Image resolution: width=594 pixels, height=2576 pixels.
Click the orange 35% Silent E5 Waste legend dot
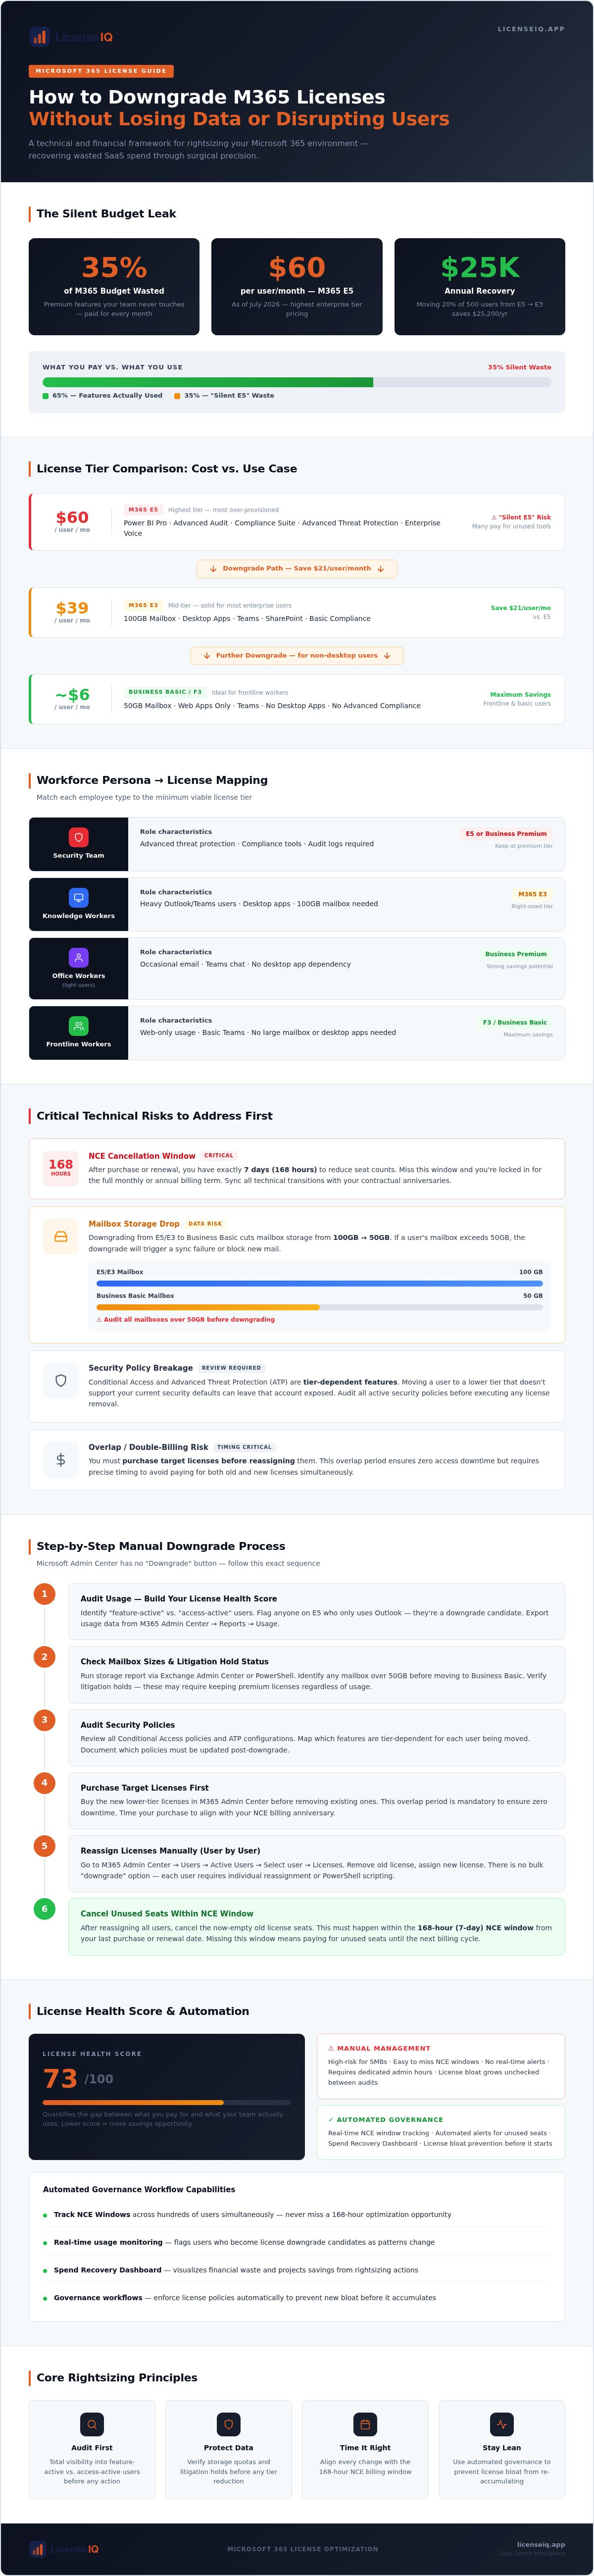(x=177, y=396)
